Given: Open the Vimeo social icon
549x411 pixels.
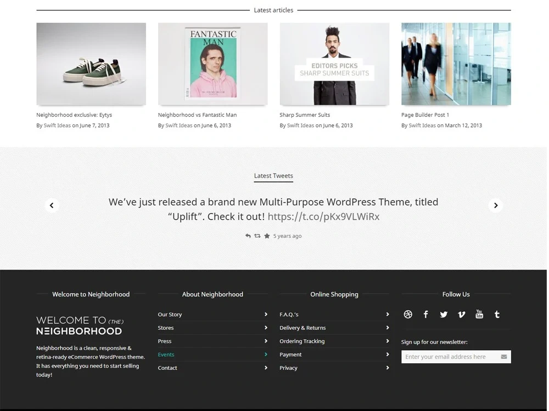Looking at the screenshot, I should tap(462, 315).
